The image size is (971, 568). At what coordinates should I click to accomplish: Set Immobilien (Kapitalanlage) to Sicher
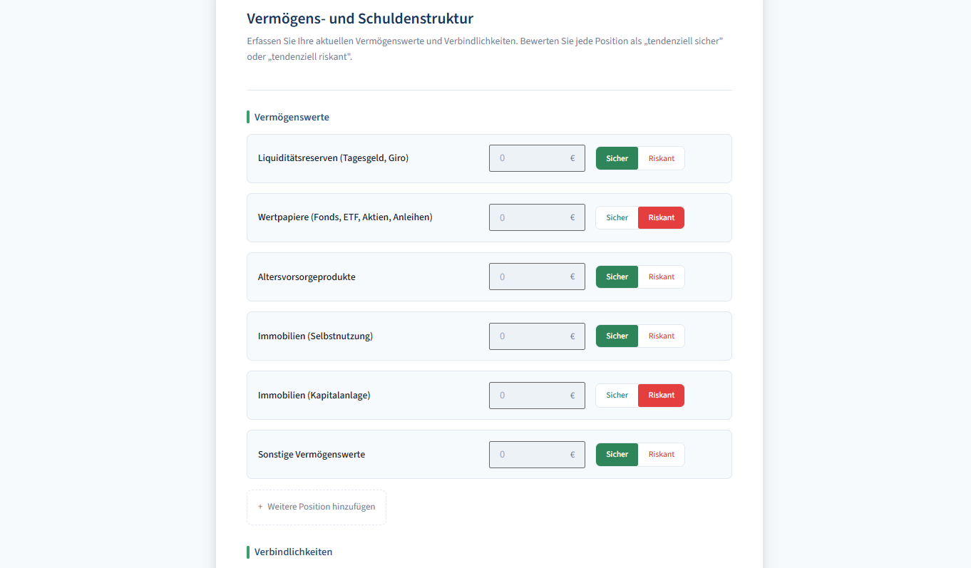(616, 395)
